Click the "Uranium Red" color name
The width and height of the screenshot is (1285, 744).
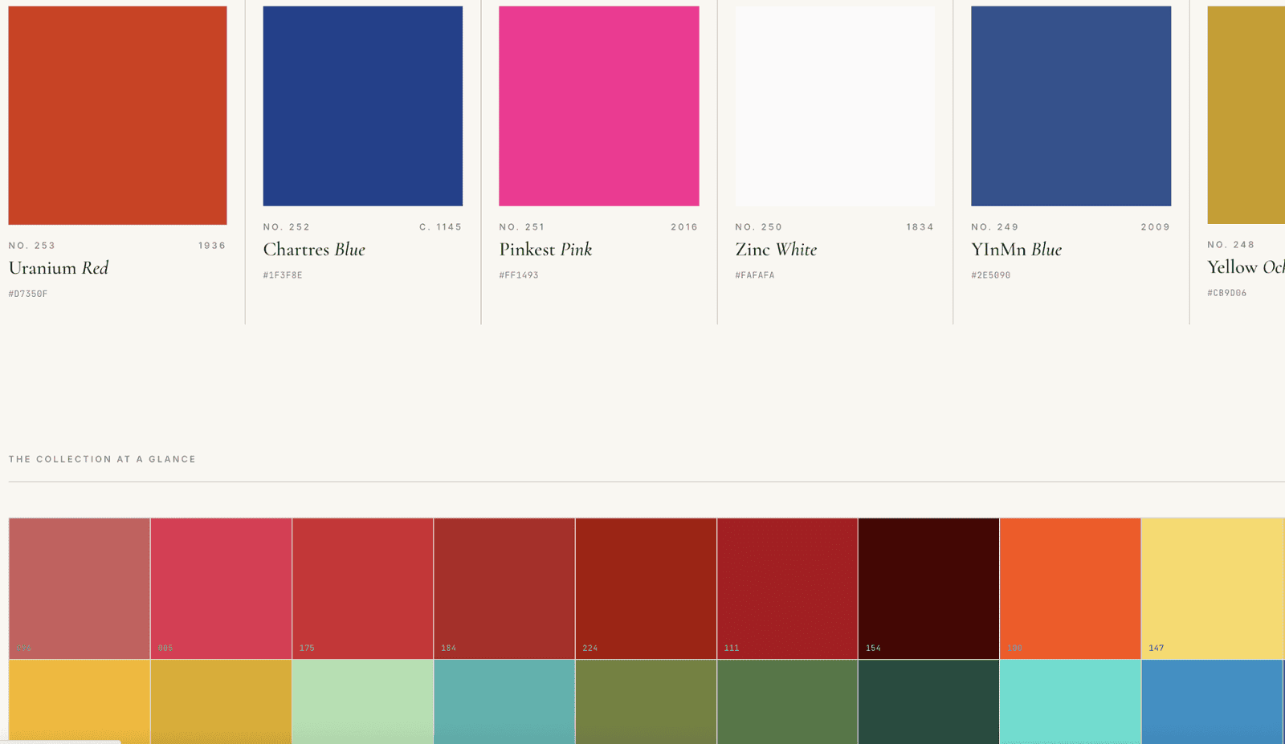[x=59, y=268]
